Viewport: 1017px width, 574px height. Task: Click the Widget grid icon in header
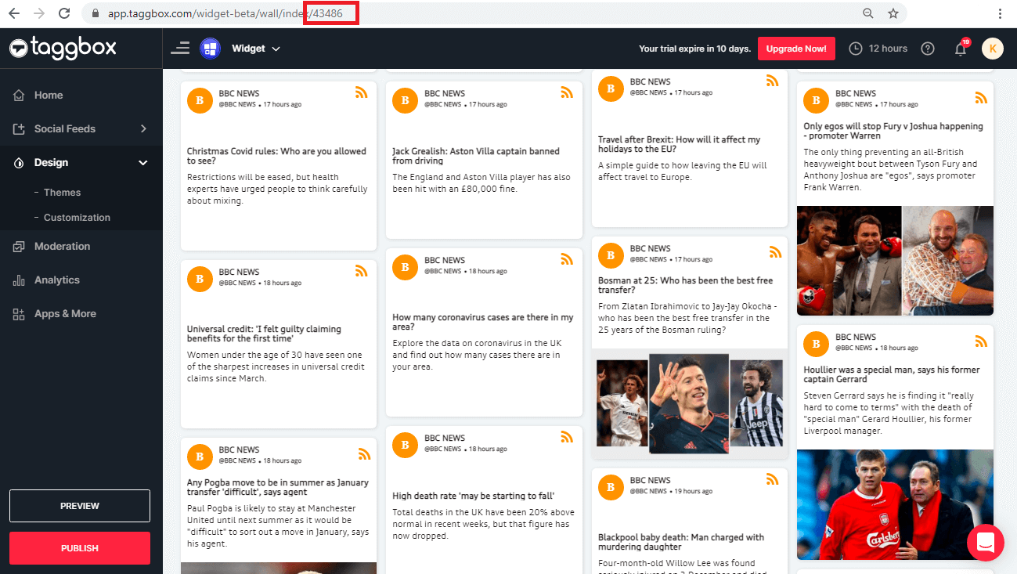[x=210, y=49]
